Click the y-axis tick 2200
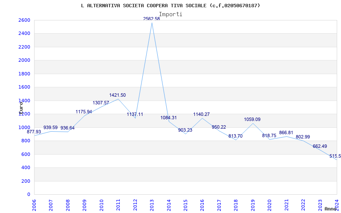This screenshot has height=213, width=341. 24,47
